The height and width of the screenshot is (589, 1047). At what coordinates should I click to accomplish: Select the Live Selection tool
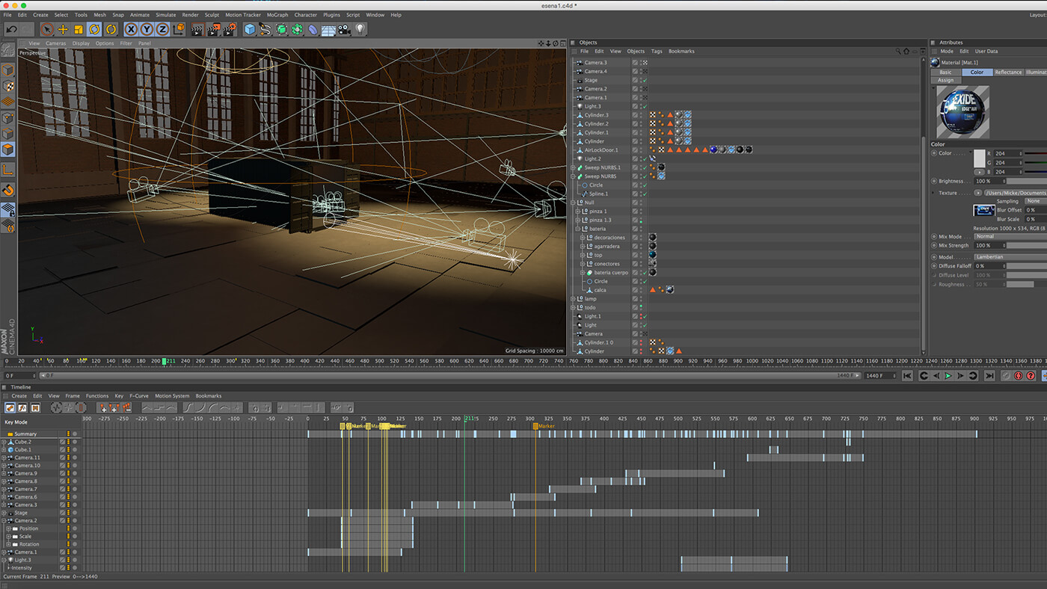coord(47,29)
